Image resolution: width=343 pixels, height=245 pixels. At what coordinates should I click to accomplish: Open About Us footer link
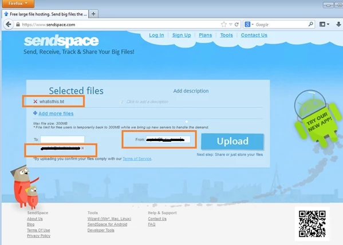tap(35, 219)
